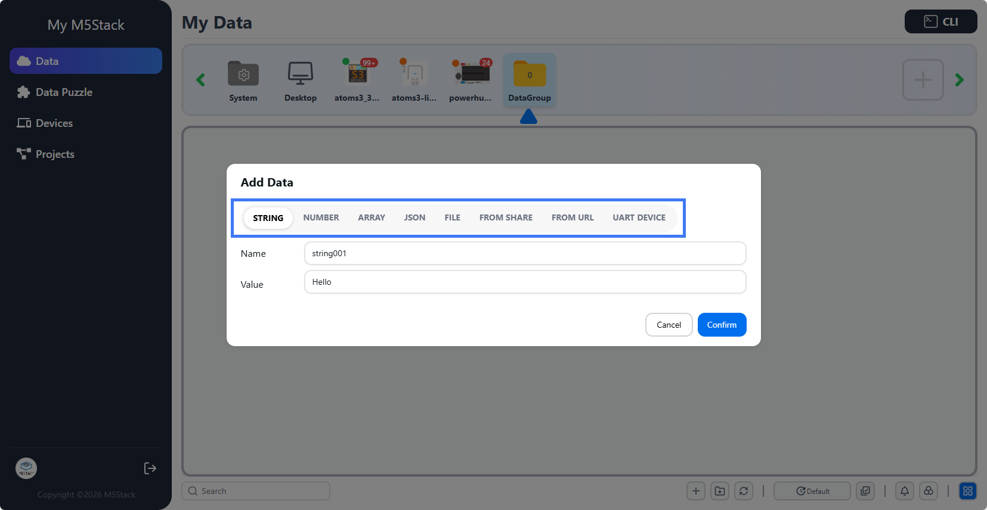
Task: Click the logout icon in sidebar
Action: pyautogui.click(x=150, y=468)
